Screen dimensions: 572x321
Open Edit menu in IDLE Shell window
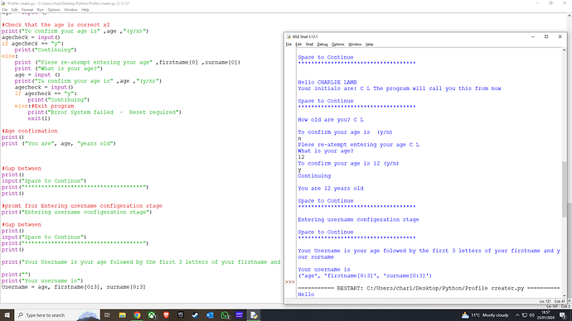click(x=298, y=45)
